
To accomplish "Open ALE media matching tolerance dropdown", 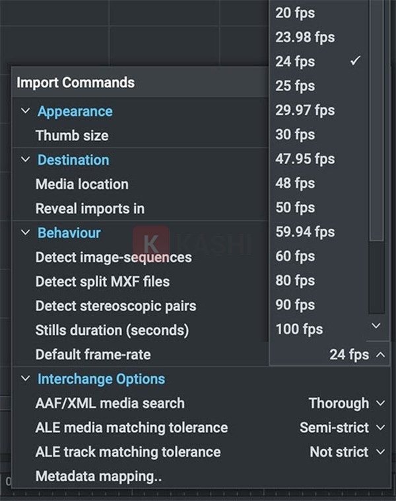I will coord(341,428).
